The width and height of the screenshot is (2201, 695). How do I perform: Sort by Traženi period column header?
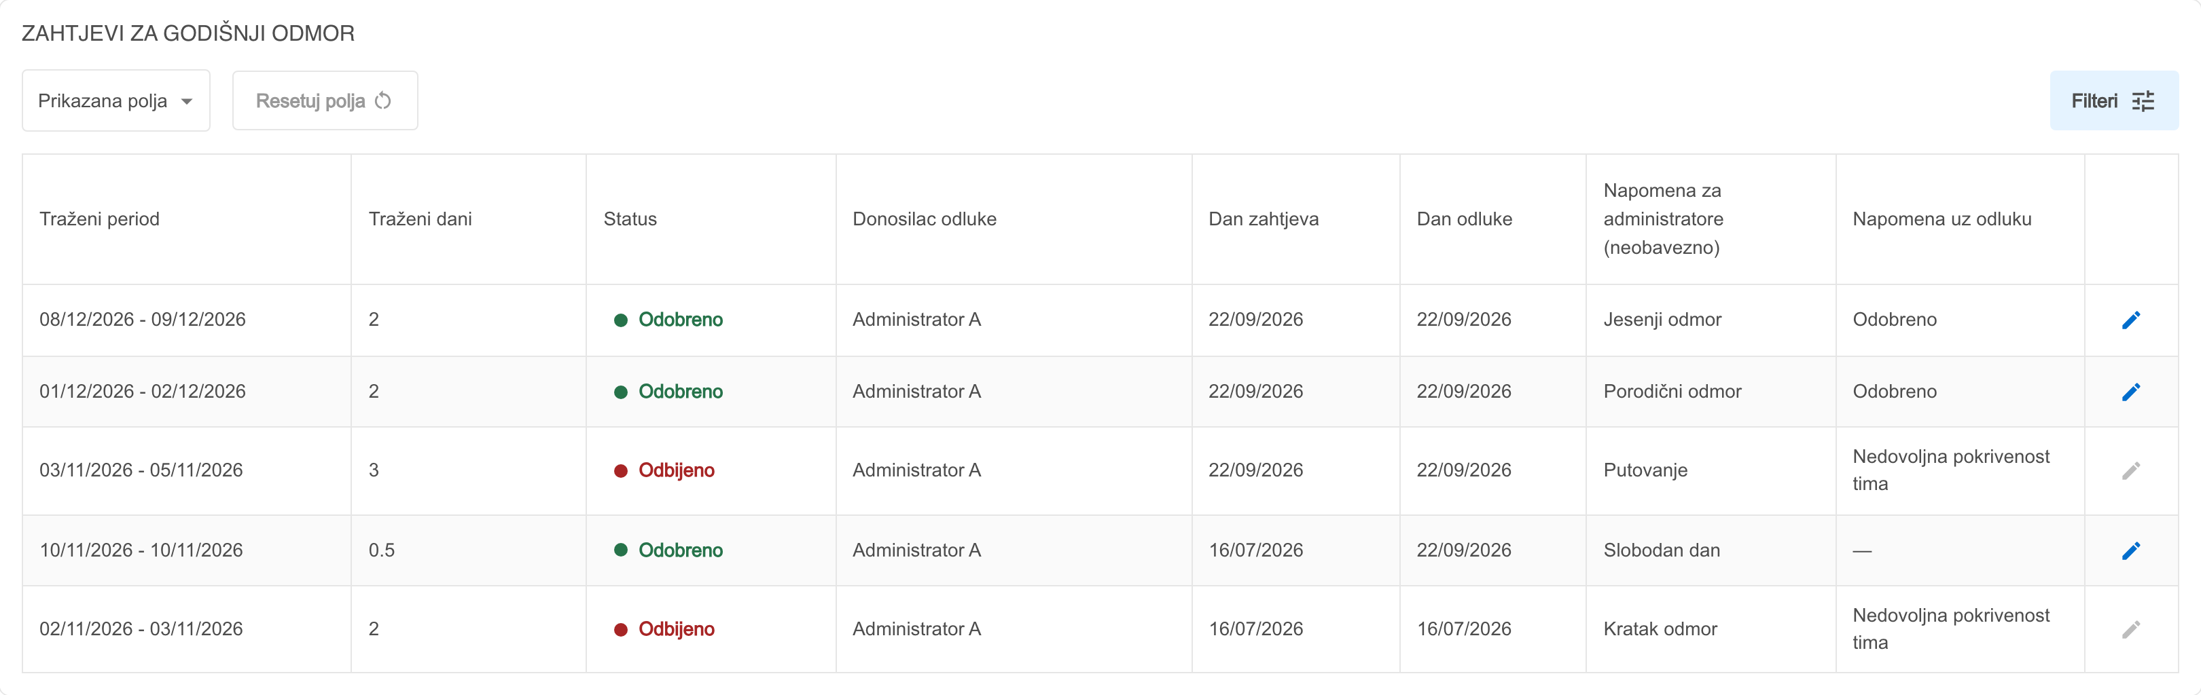pyautogui.click(x=99, y=219)
